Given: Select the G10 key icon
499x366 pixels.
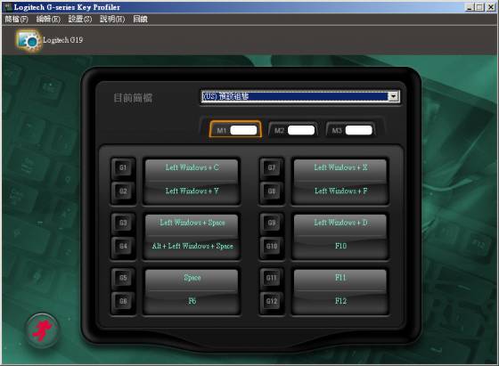Looking at the screenshot, I should (x=272, y=246).
